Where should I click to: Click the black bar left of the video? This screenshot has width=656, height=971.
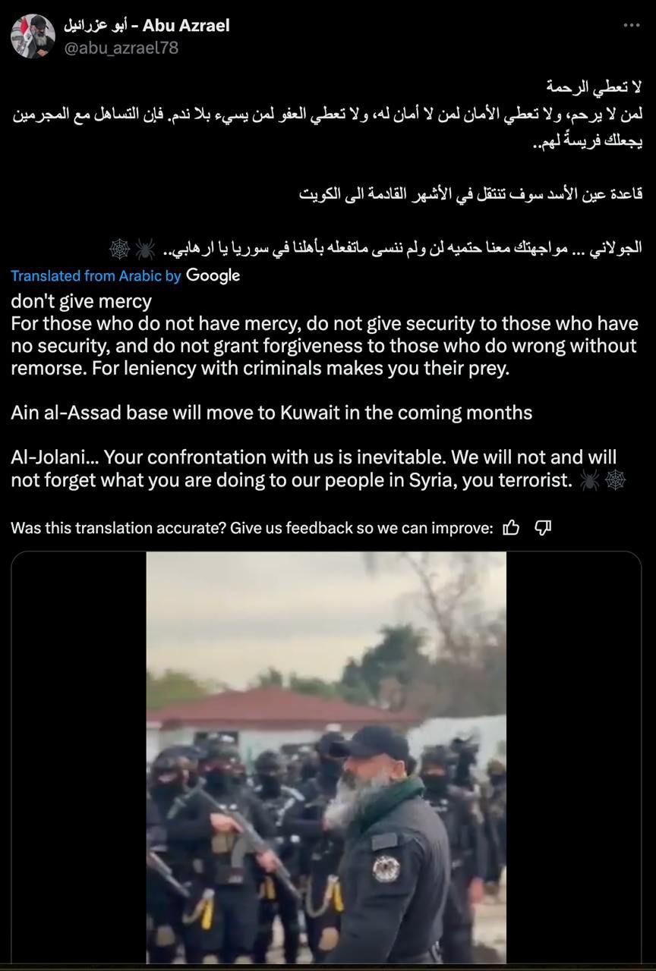pyautogui.click(x=79, y=757)
